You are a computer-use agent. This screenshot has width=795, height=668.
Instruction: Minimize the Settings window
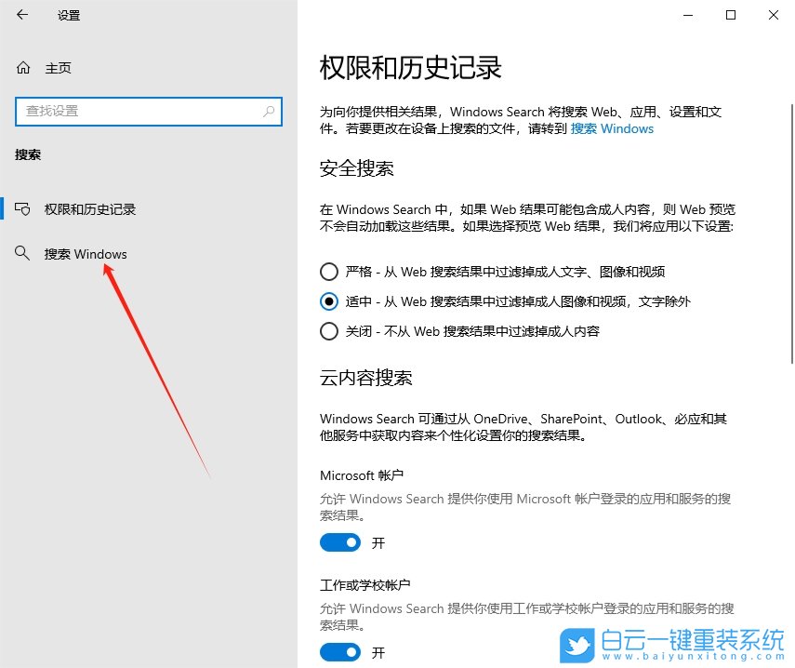click(687, 15)
